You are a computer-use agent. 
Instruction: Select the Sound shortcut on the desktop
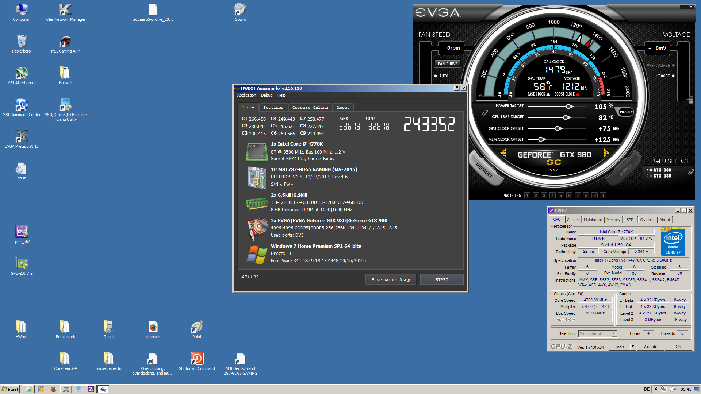coord(241,12)
